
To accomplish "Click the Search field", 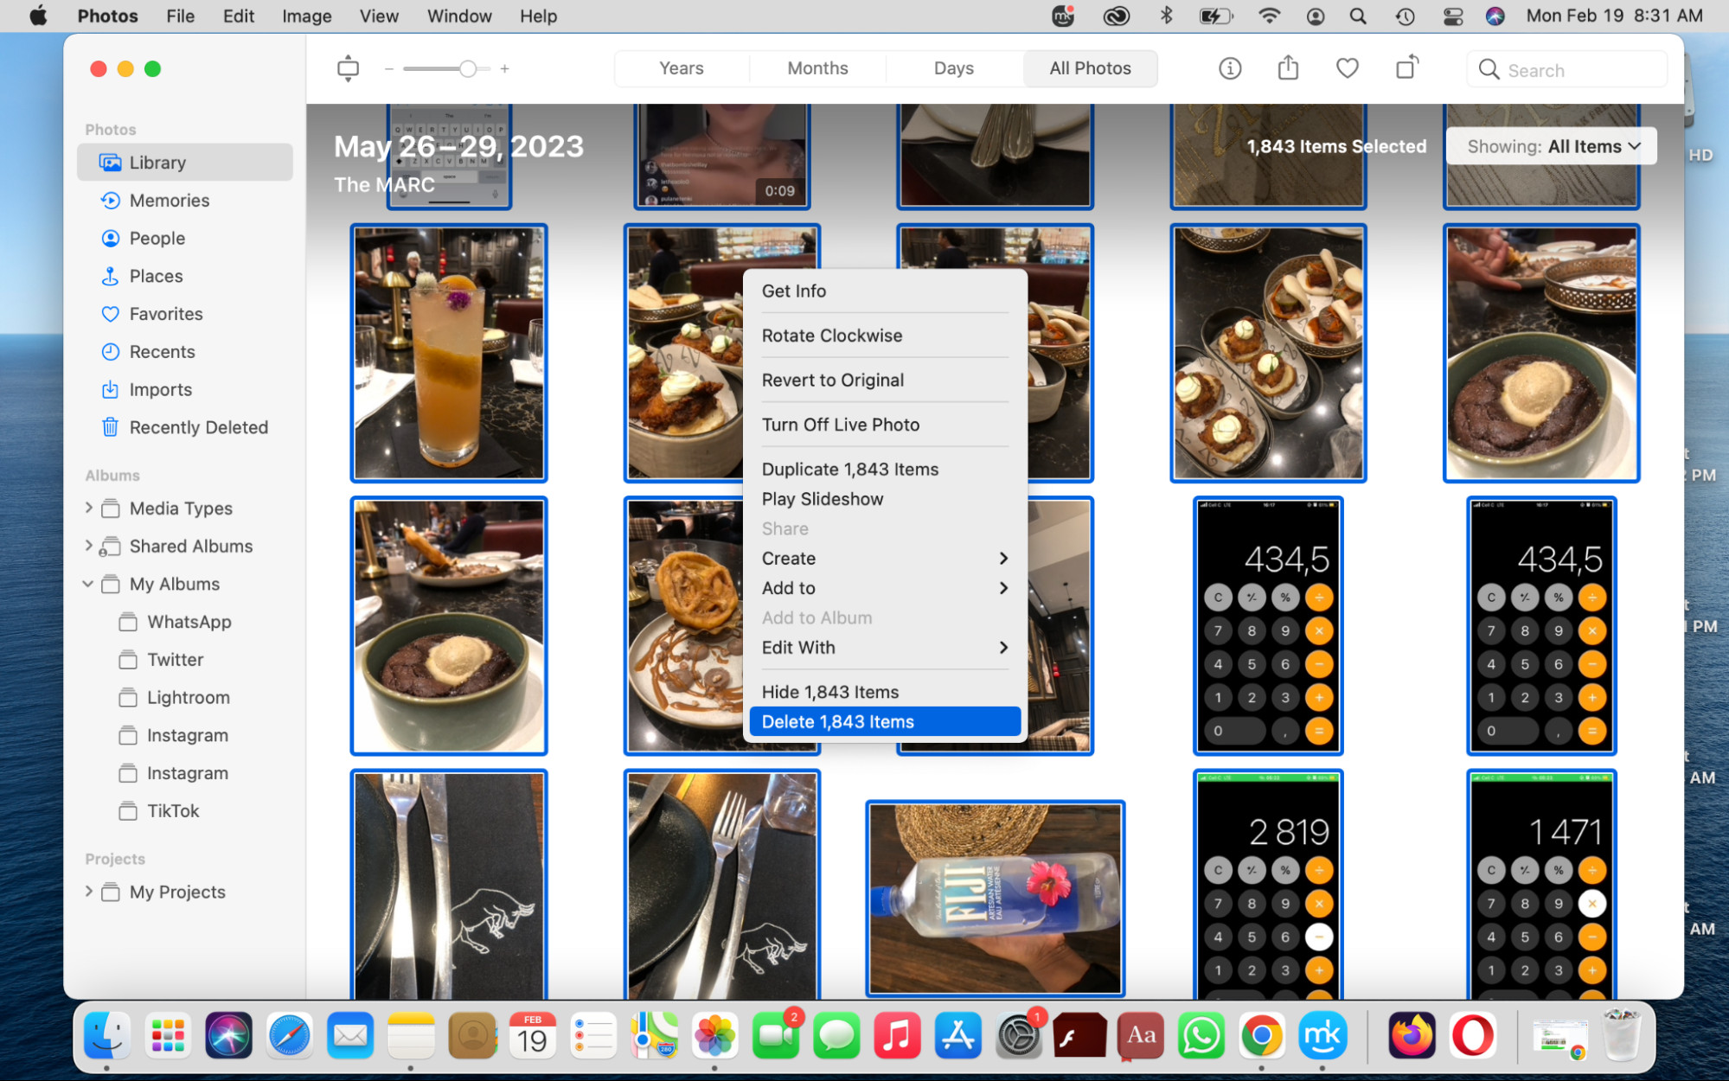I will [x=1566, y=69].
